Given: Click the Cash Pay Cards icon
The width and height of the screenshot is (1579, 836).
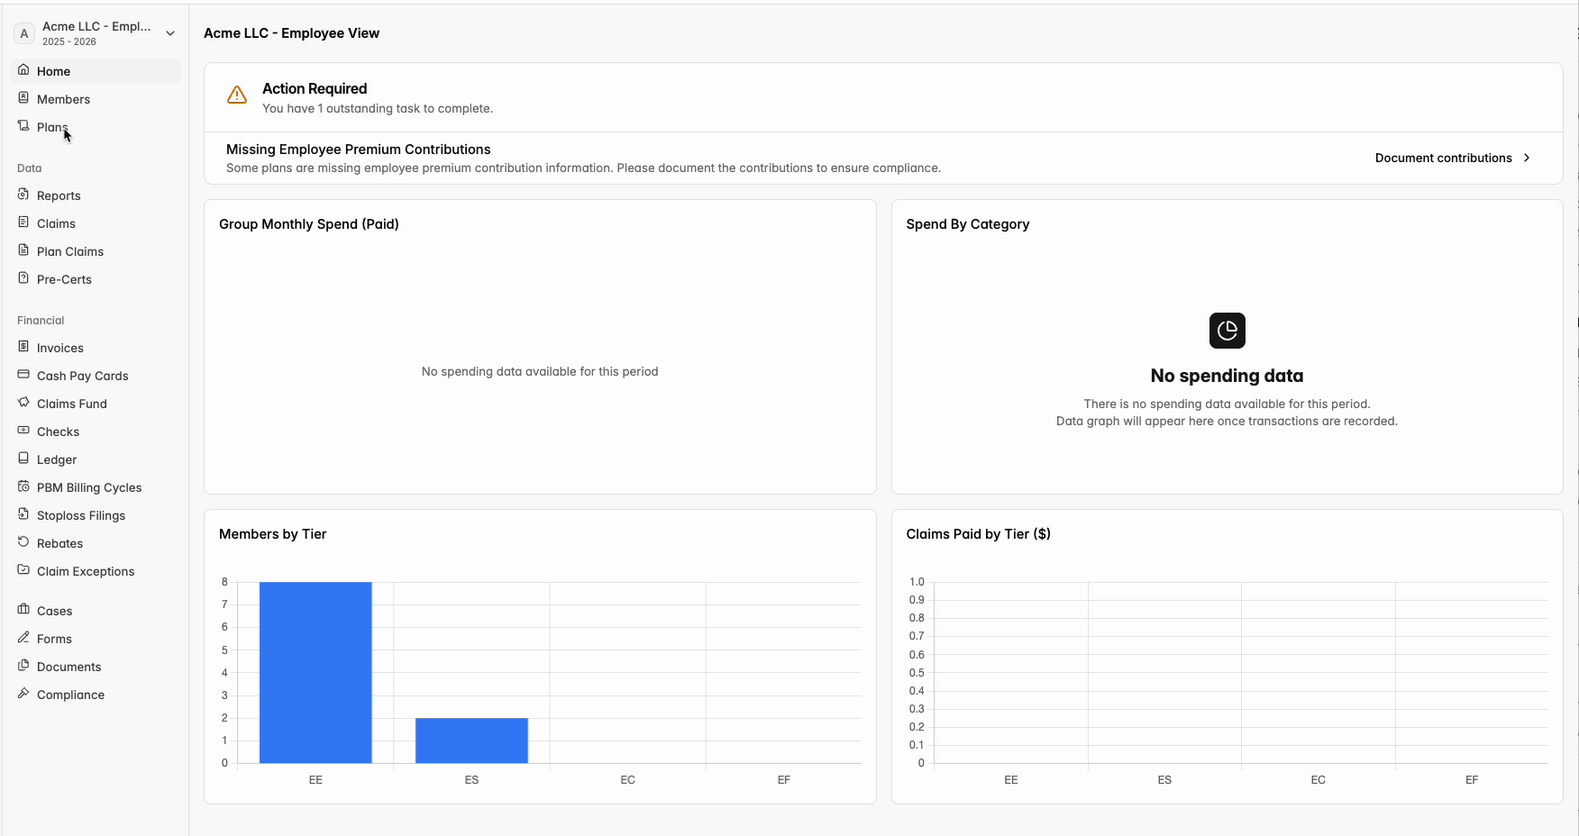Looking at the screenshot, I should click(23, 375).
